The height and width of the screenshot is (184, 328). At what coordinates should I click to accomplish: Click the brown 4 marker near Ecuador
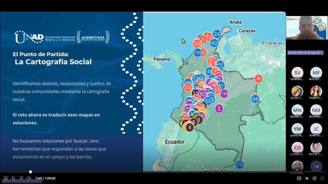(x=190, y=127)
